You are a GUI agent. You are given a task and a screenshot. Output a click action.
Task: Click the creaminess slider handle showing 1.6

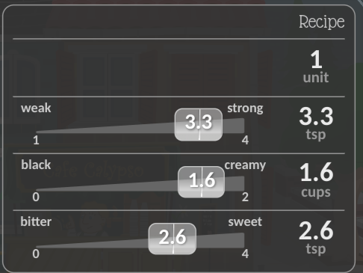coord(202,182)
